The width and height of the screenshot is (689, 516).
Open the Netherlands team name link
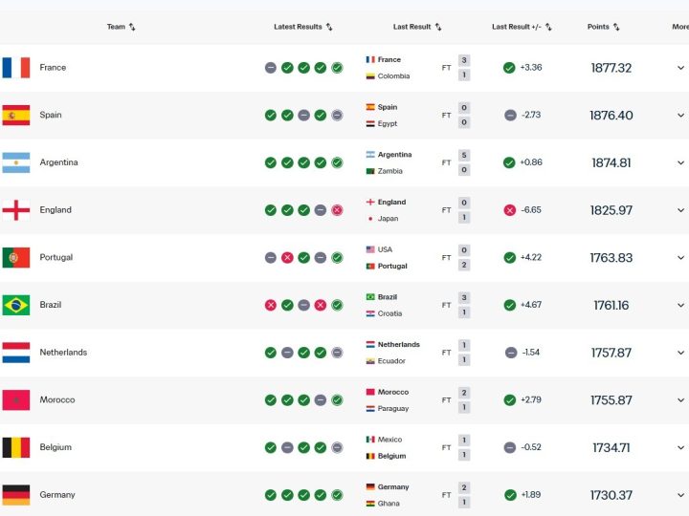(63, 353)
